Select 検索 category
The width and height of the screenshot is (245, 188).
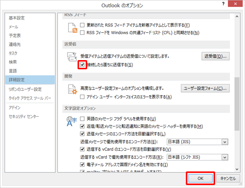30,62
